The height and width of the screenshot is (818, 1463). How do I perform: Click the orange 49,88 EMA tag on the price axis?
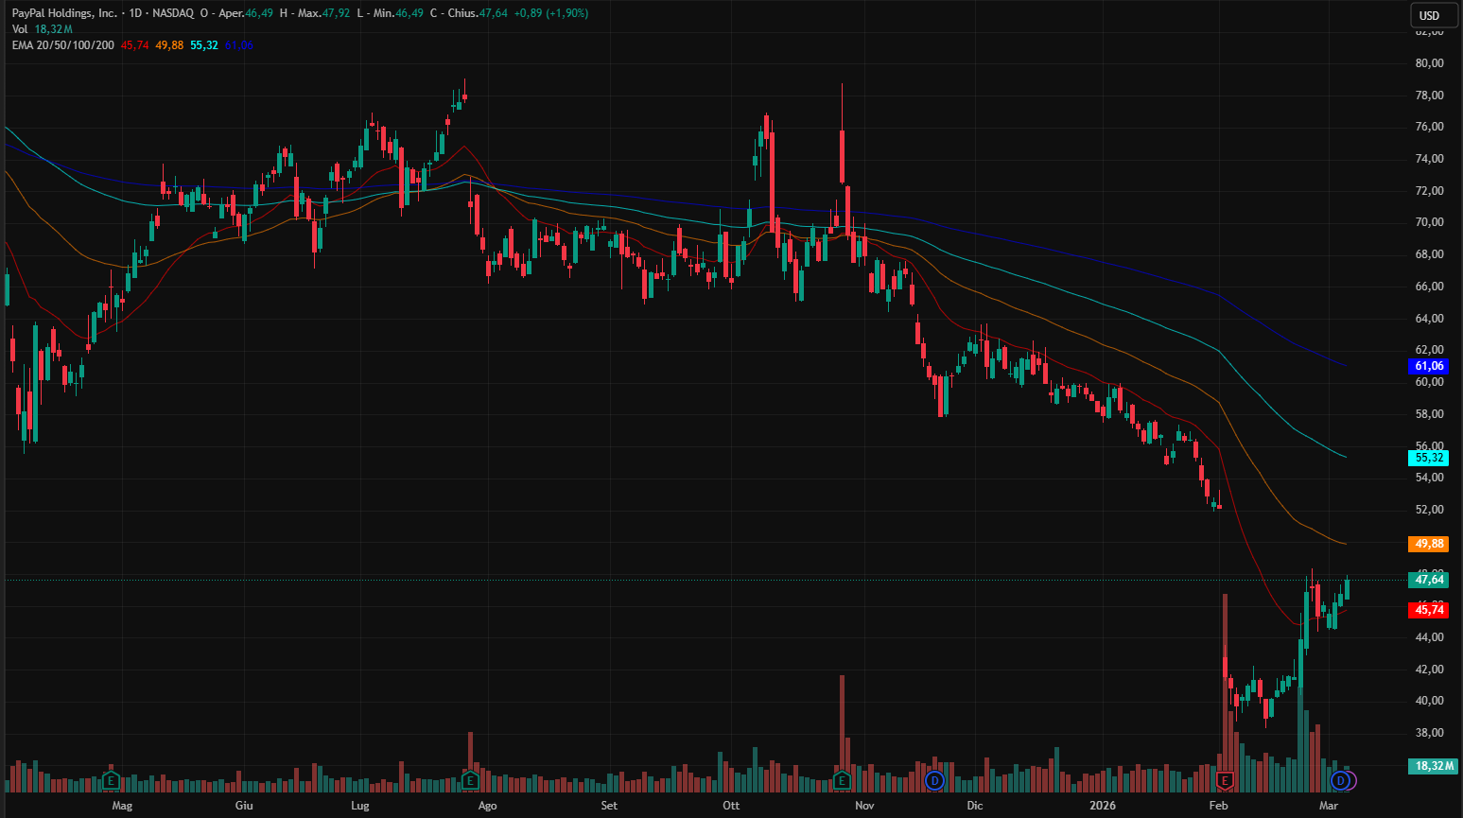pyautogui.click(x=1429, y=544)
